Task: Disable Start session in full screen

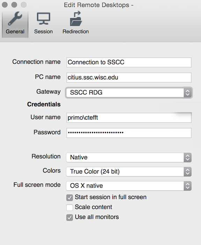Action: click(69, 198)
